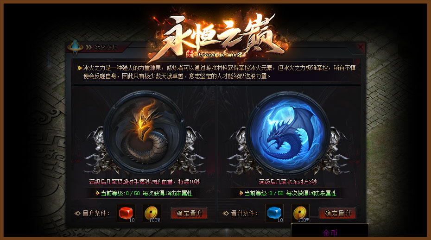Click the 冰火之力 title label
This screenshot has height=240, width=431.
[106, 48]
